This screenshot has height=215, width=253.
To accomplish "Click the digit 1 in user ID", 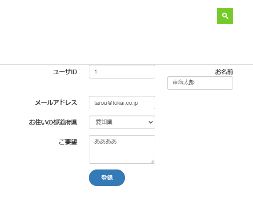I will pyautogui.click(x=96, y=72).
